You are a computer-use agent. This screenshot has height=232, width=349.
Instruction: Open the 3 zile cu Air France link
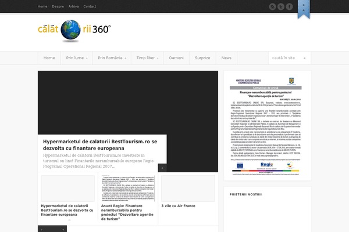pos(179,206)
